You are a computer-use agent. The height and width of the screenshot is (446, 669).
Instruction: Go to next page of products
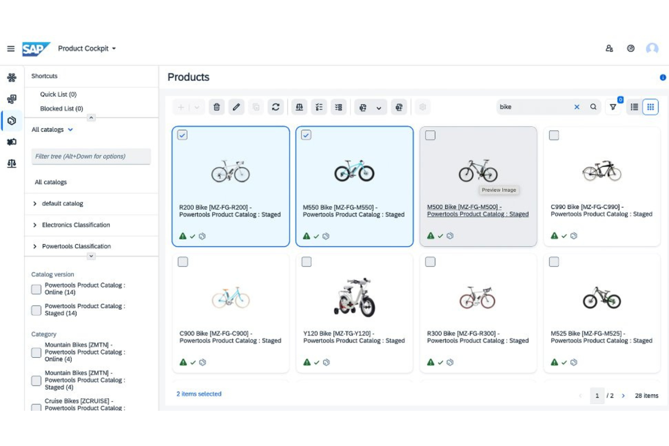point(623,396)
